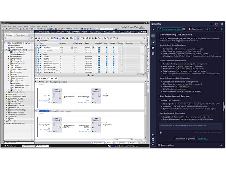Click Device configuration tree item
Image resolution: width=226 pixels, height=170 pixels.
coord(18,52)
